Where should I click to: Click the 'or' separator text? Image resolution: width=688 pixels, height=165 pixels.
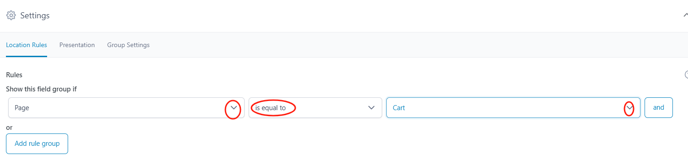point(9,128)
